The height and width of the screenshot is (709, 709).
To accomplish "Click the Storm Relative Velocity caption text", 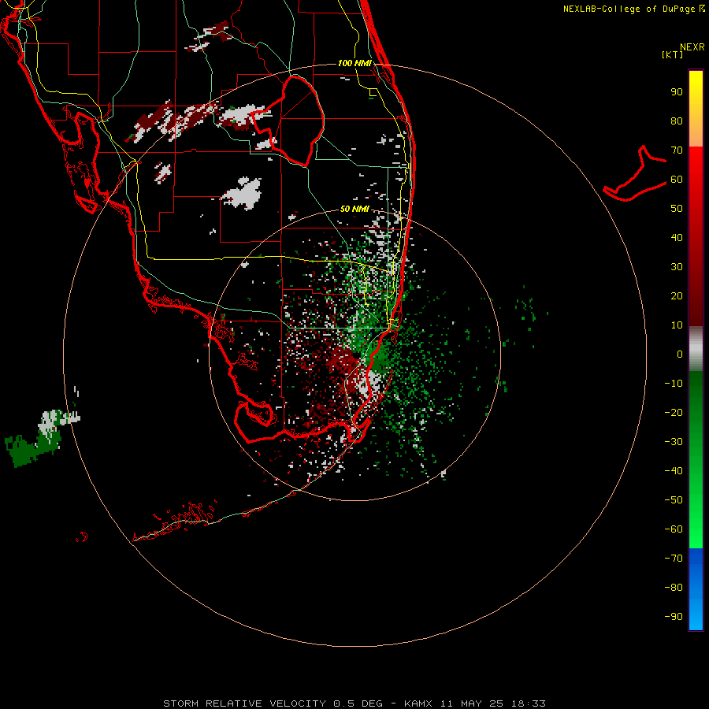I will tap(354, 703).
